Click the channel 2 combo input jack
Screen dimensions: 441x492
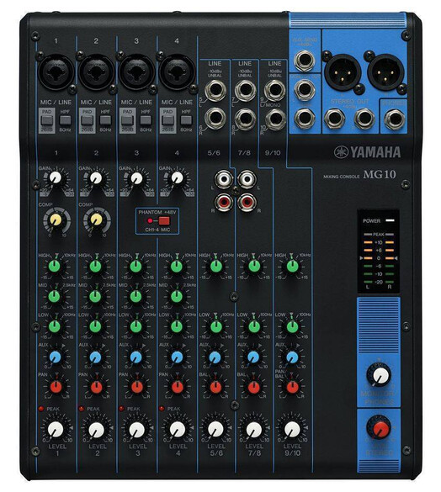coord(96,71)
